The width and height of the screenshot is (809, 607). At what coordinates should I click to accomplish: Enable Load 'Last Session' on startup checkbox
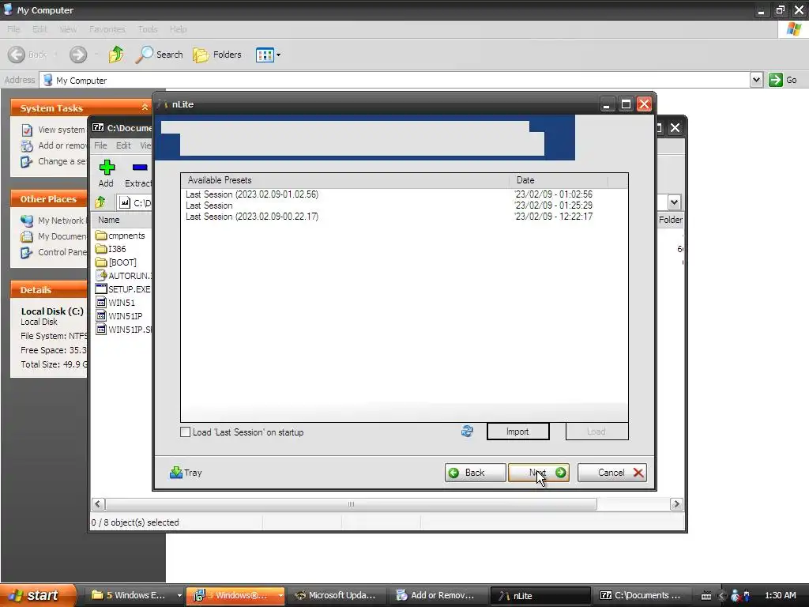coord(185,432)
